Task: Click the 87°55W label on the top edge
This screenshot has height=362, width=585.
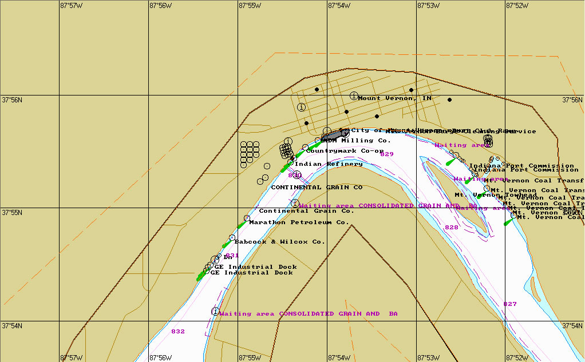Action: (250, 5)
